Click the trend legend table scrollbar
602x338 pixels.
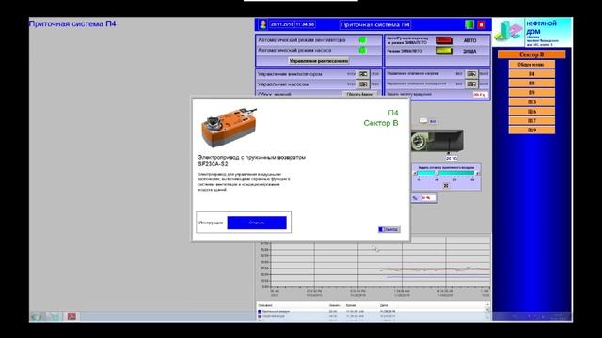tap(487, 311)
